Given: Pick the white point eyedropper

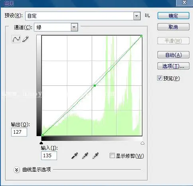Looking at the screenshot, I should click(x=95, y=156).
